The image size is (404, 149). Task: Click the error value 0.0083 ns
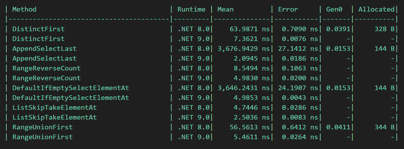[x=300, y=117]
